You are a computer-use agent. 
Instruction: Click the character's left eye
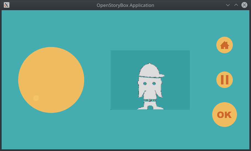pyautogui.click(x=145, y=84)
